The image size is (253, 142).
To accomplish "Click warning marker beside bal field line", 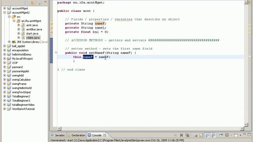I will (51, 32).
